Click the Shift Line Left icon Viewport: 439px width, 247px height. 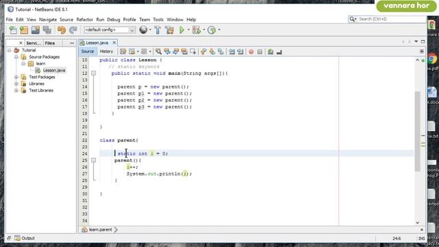coord(232,51)
